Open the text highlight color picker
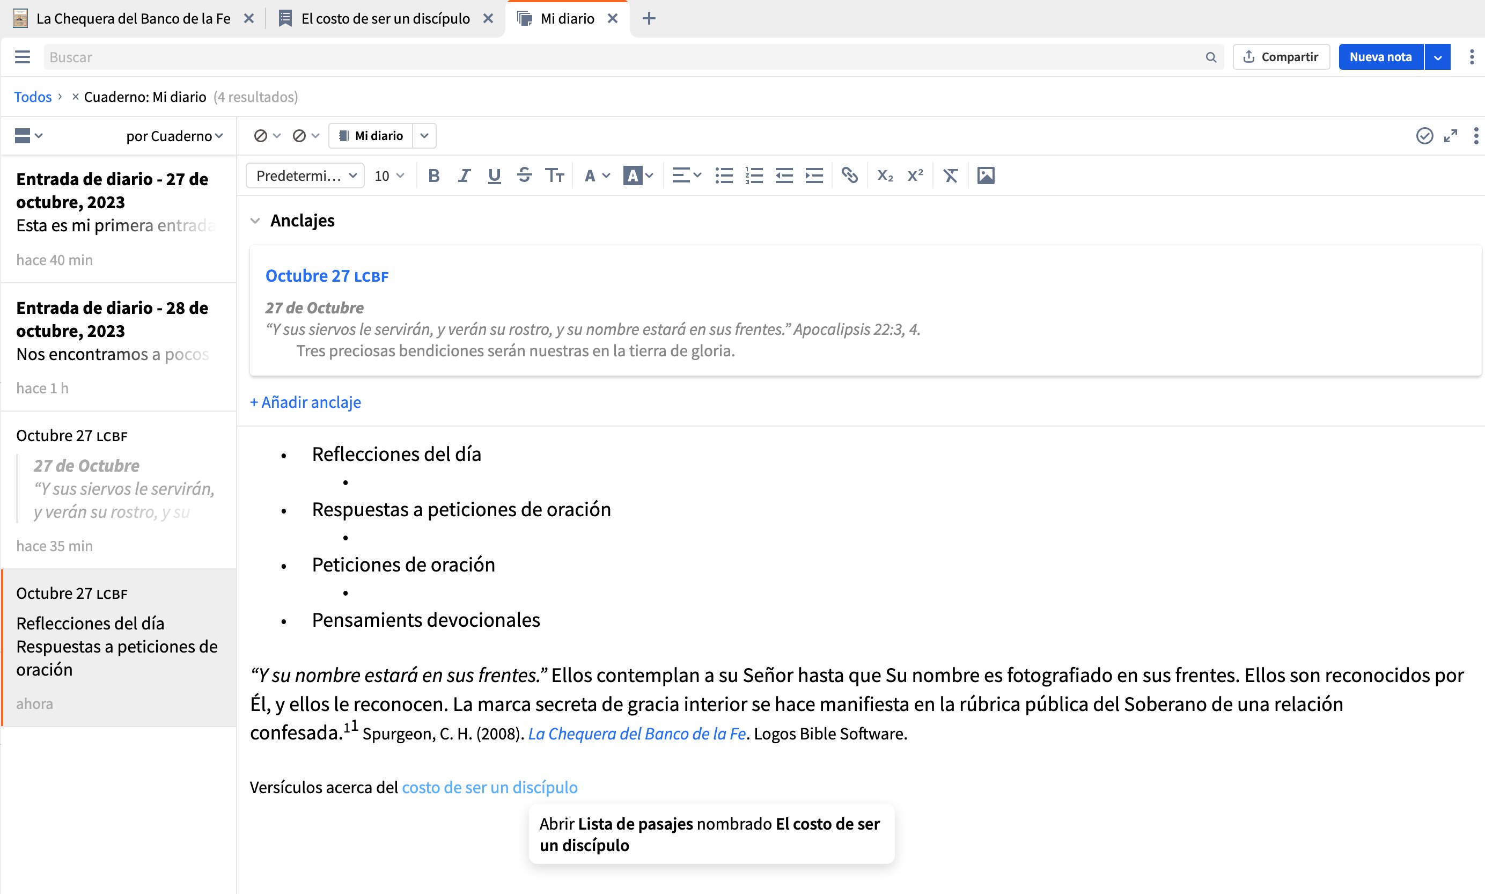 click(x=638, y=175)
